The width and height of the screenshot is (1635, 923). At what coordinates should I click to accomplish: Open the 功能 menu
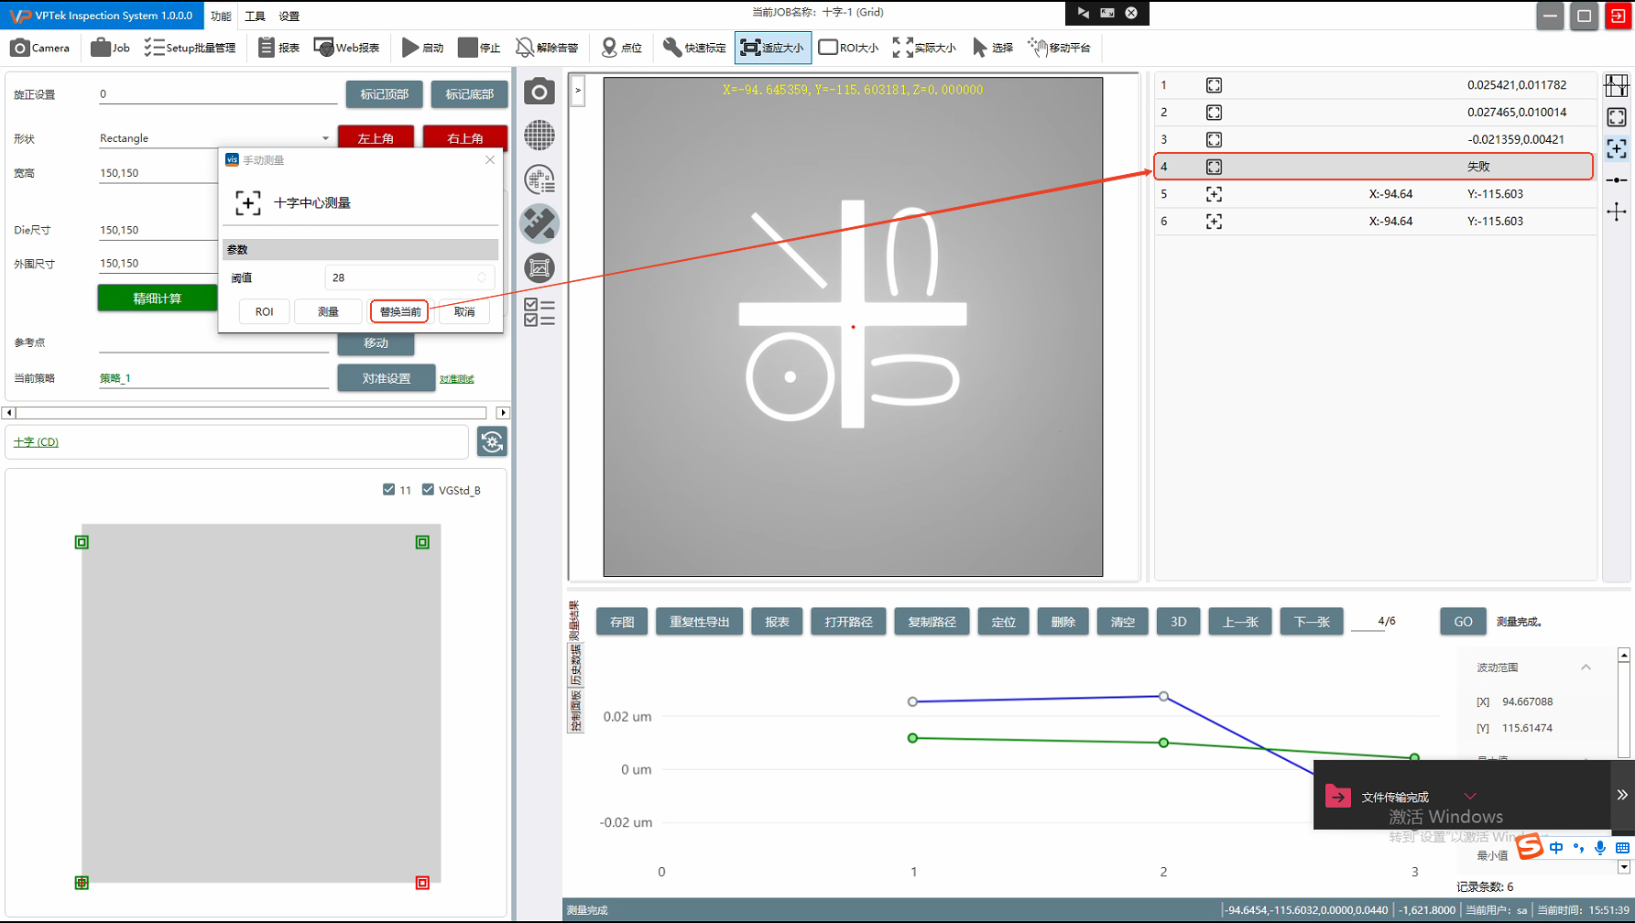coord(221,16)
